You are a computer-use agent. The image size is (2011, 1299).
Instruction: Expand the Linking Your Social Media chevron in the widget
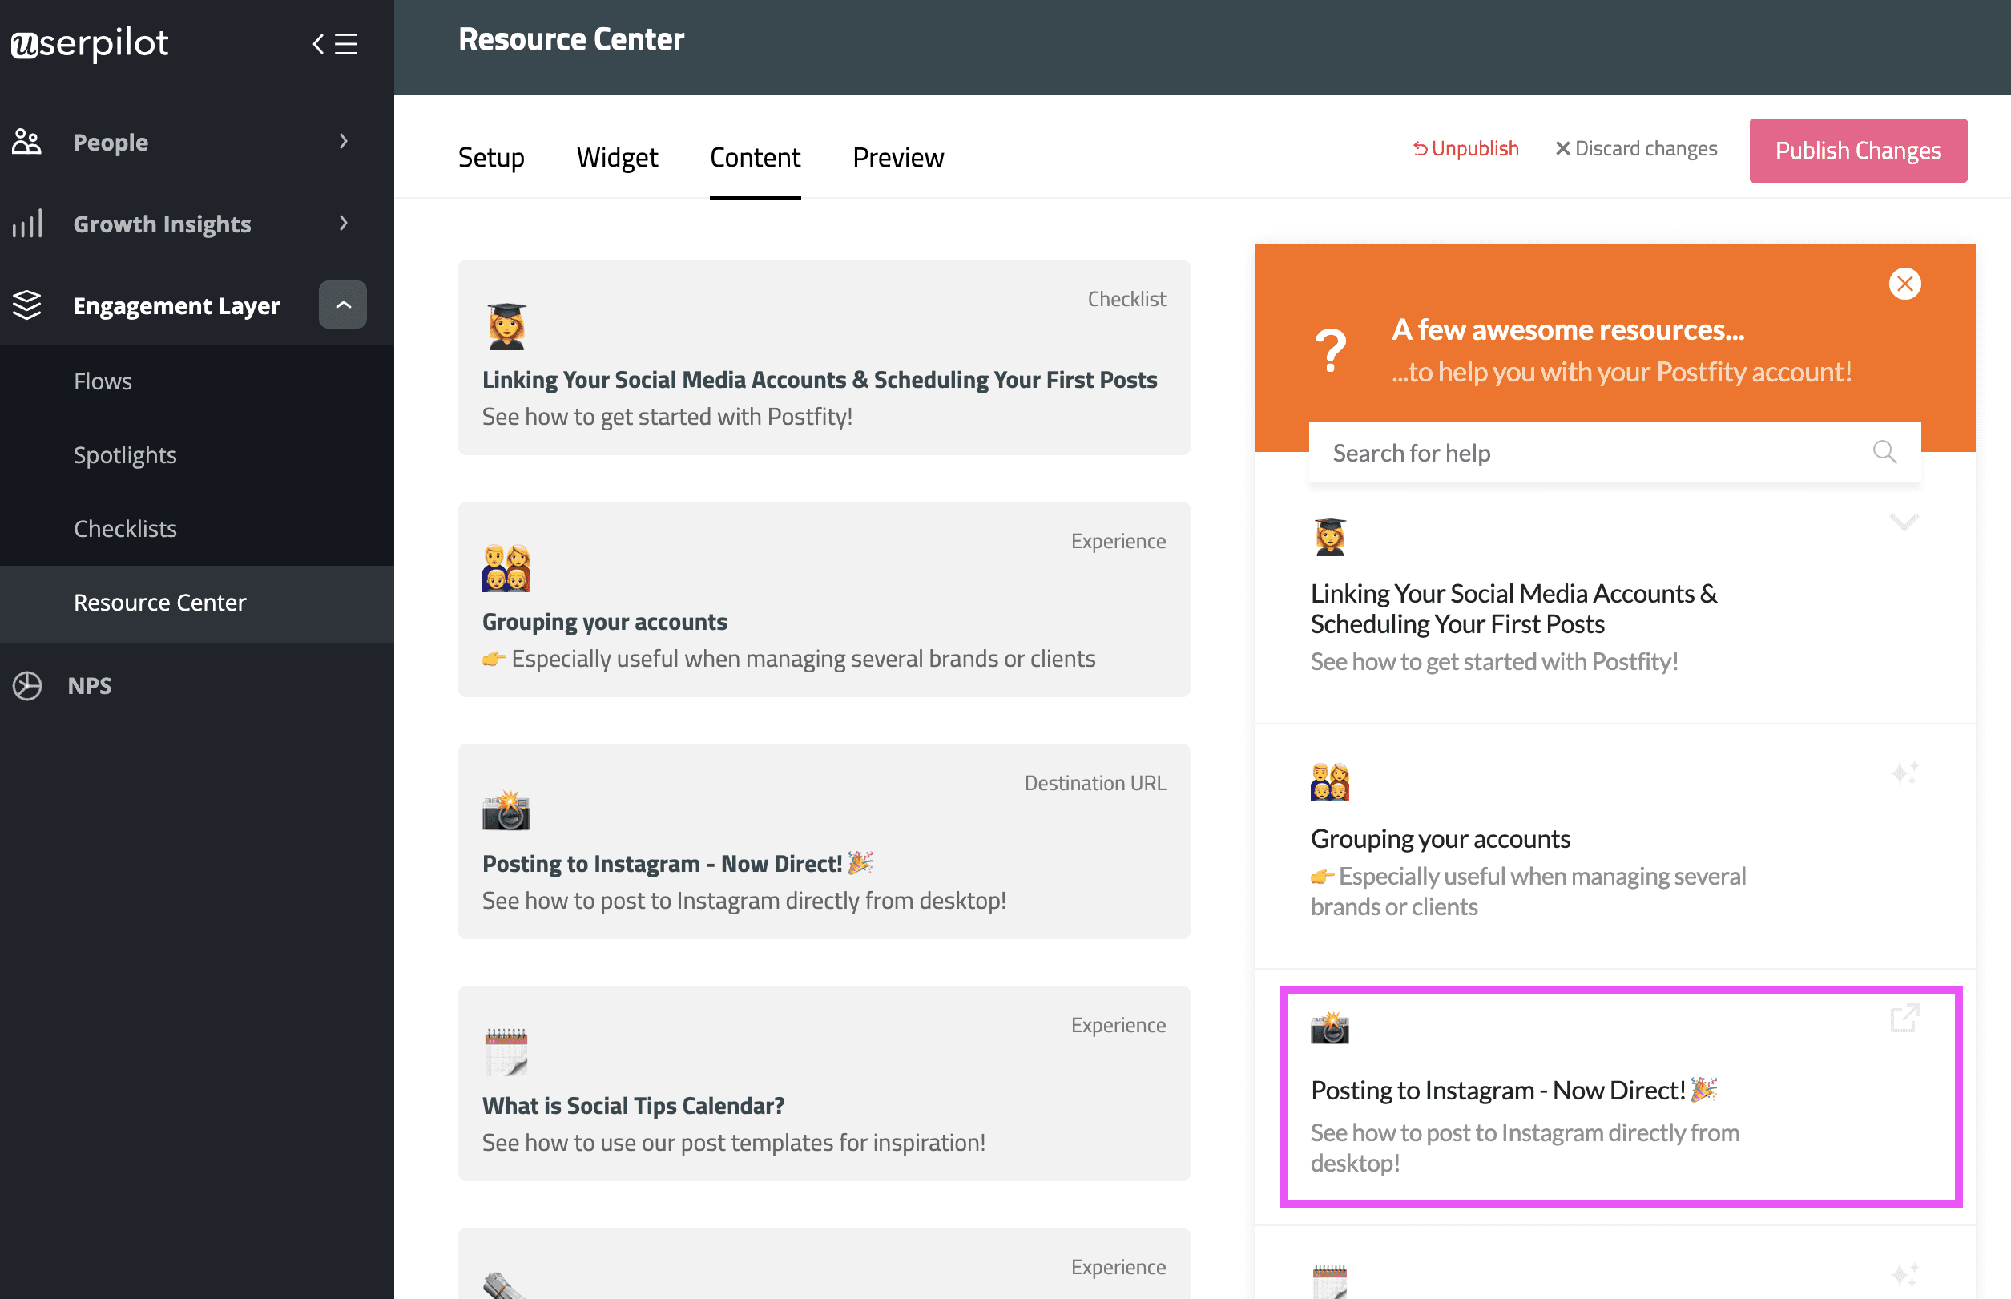point(1904,522)
